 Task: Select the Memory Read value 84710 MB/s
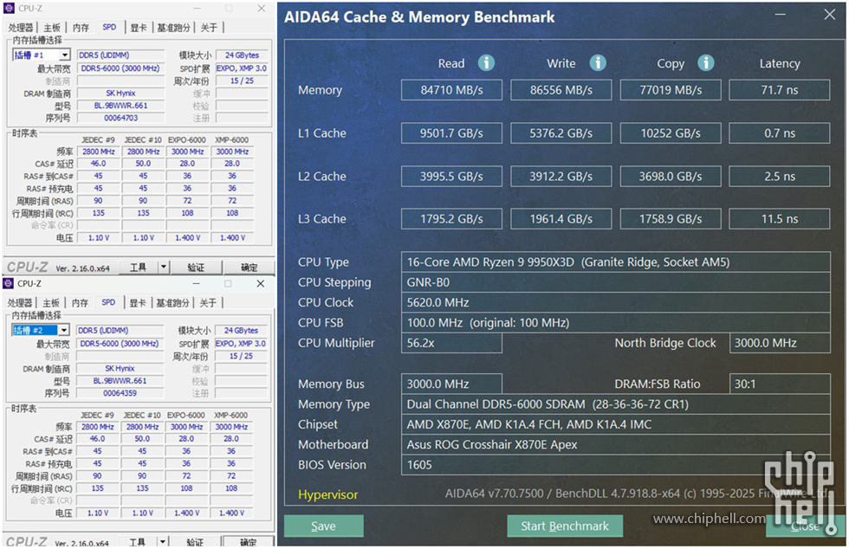click(x=451, y=90)
